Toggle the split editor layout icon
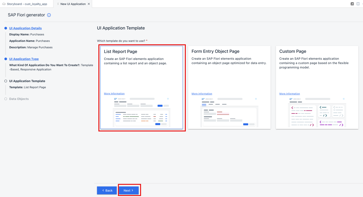The image size is (363, 197). (x=358, y=4)
